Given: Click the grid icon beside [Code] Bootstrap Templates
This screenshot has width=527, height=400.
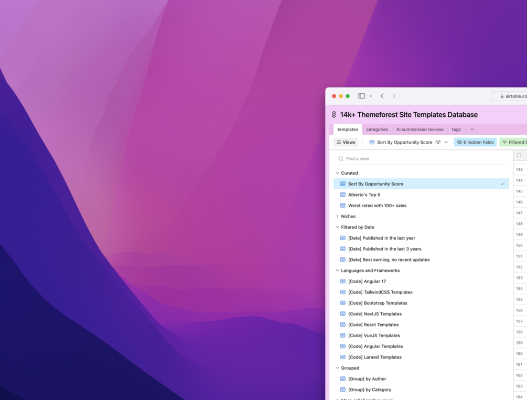Looking at the screenshot, I should 343,303.
